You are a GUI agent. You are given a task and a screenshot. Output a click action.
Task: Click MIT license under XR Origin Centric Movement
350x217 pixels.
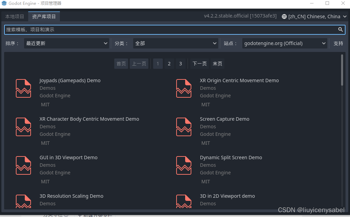[205, 105]
